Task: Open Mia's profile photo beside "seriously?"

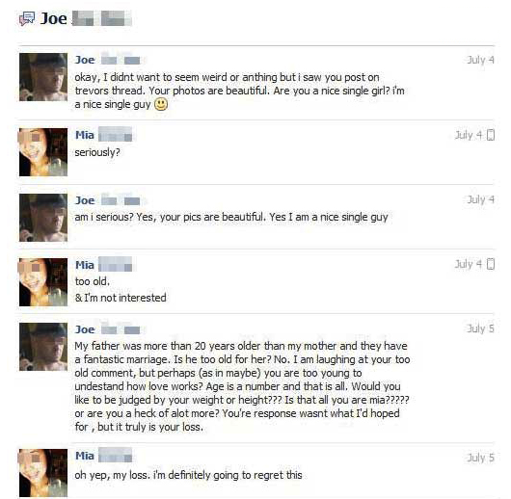Action: click(43, 152)
